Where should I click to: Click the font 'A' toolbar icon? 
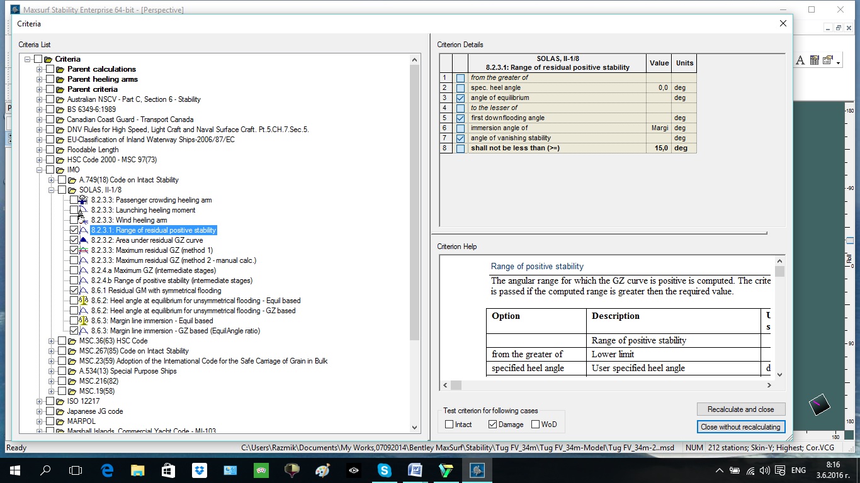click(800, 60)
